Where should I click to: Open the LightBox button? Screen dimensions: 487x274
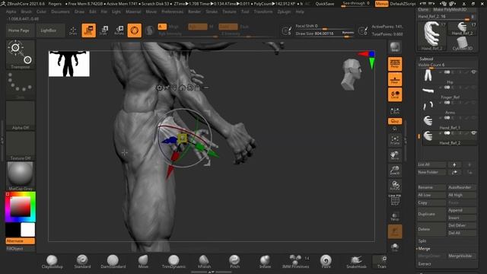pyautogui.click(x=49, y=30)
